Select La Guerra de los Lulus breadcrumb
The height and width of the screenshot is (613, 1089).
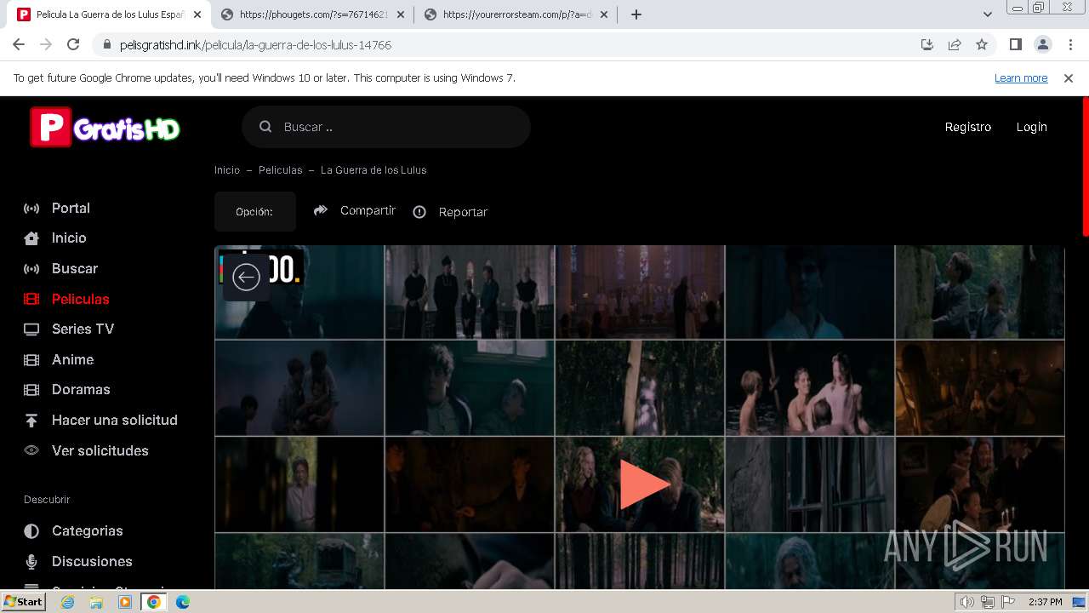pos(373,170)
